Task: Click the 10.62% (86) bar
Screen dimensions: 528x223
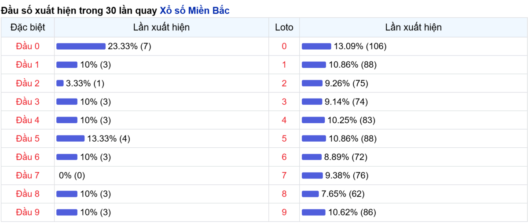Action: 314,212
